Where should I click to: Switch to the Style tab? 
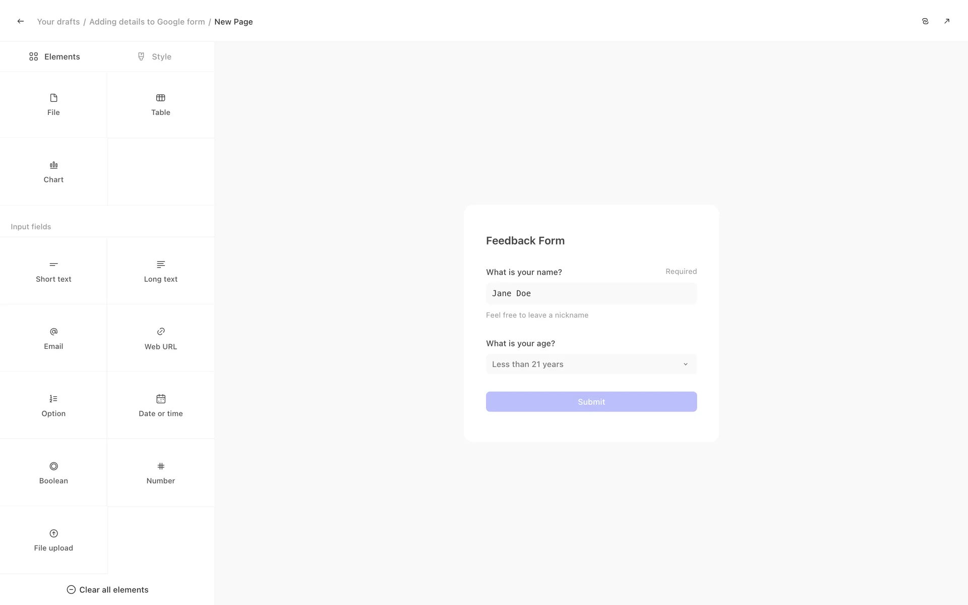154,56
